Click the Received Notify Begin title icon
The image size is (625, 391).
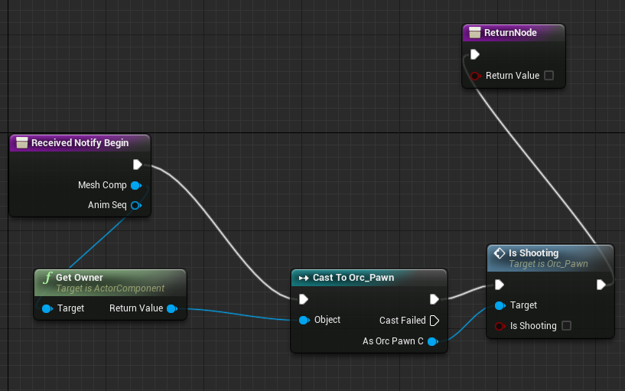(22, 142)
